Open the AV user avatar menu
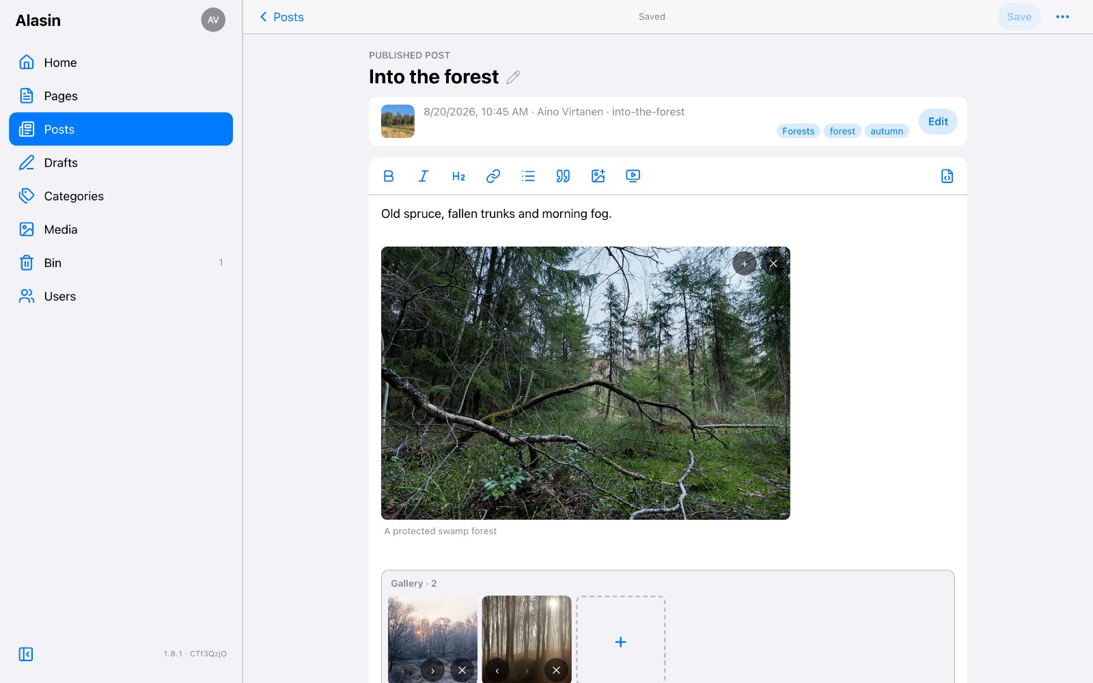 tap(213, 20)
